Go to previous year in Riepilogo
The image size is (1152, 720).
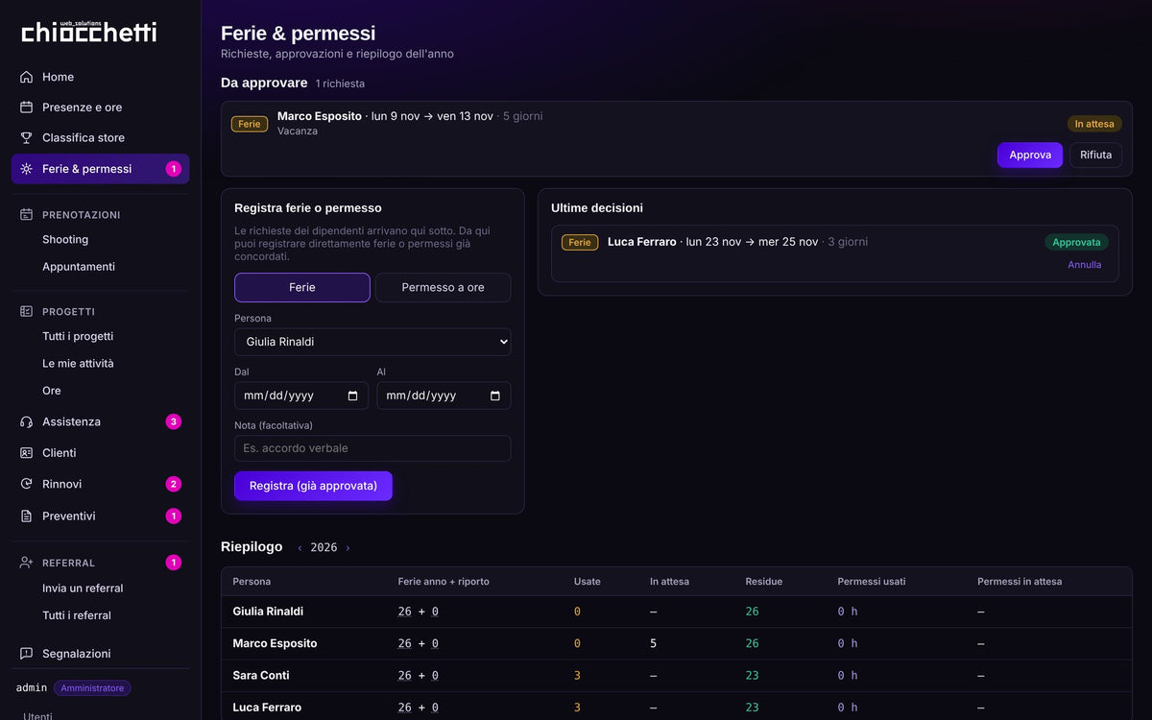[x=300, y=548]
